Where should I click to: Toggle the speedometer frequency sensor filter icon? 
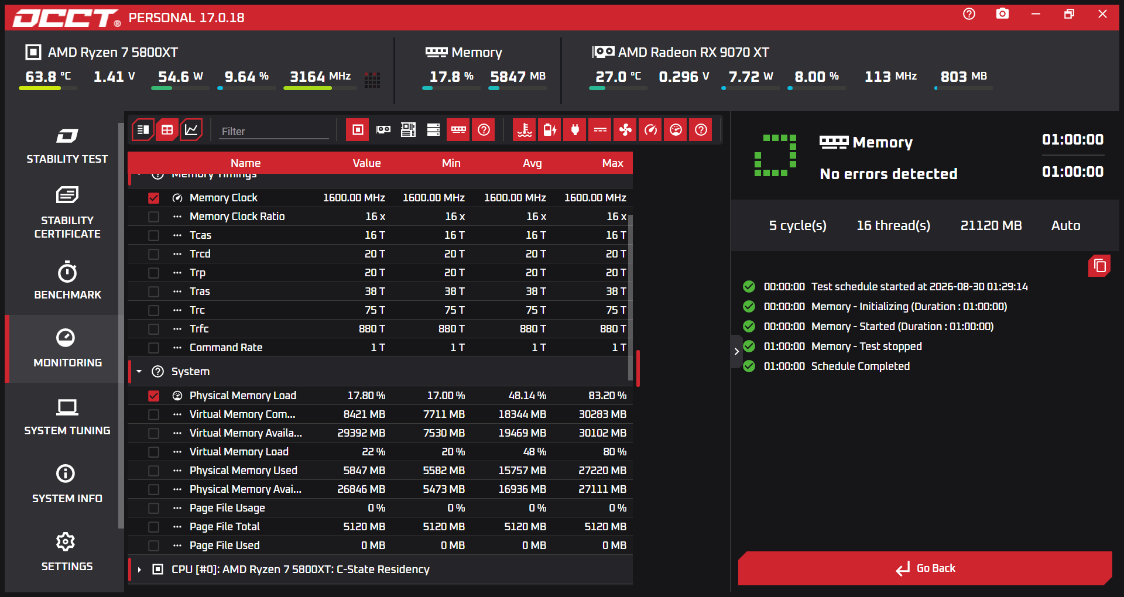pyautogui.click(x=650, y=130)
